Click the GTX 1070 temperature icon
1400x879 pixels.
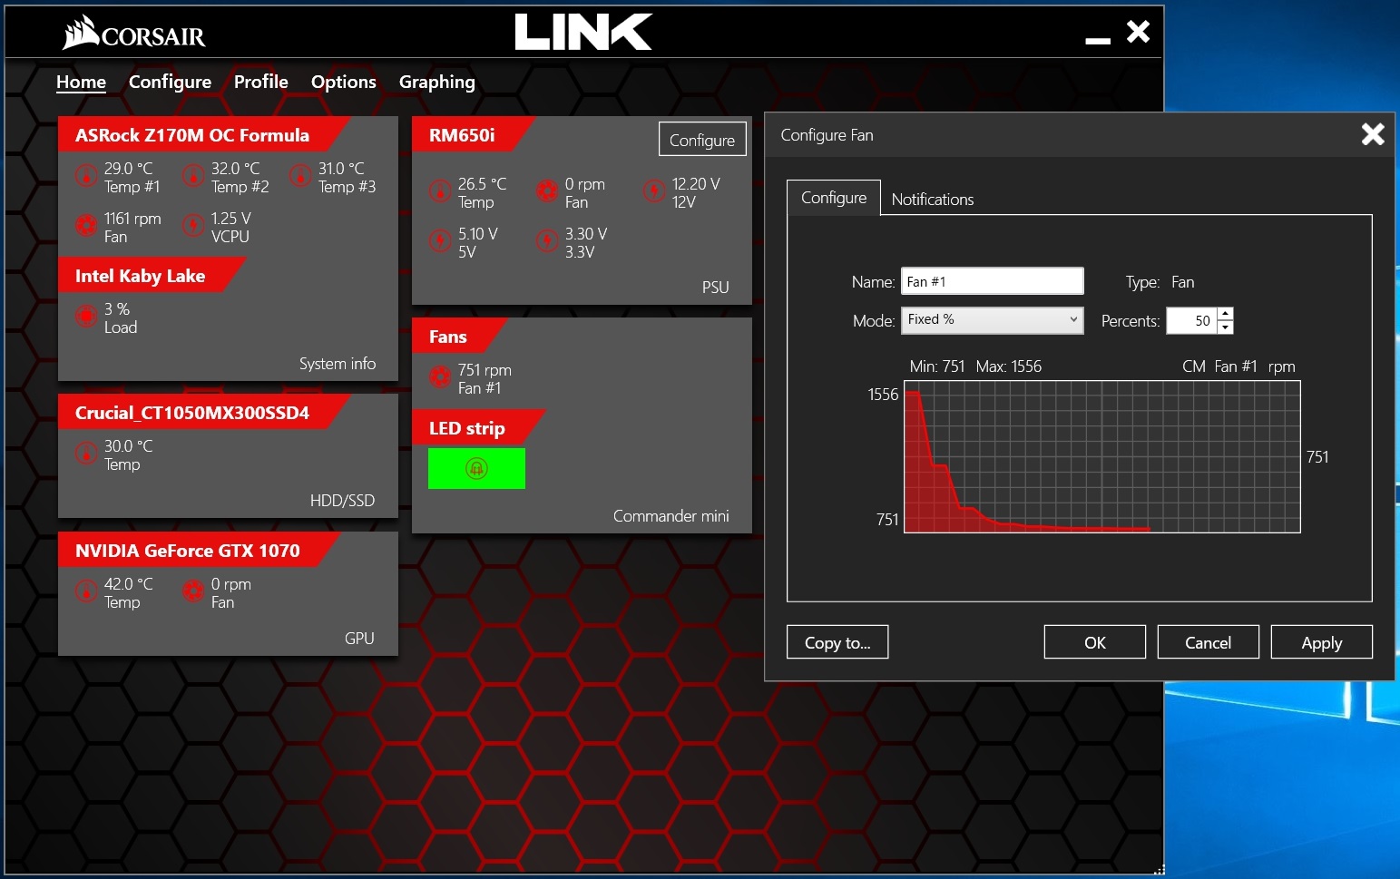tap(86, 591)
